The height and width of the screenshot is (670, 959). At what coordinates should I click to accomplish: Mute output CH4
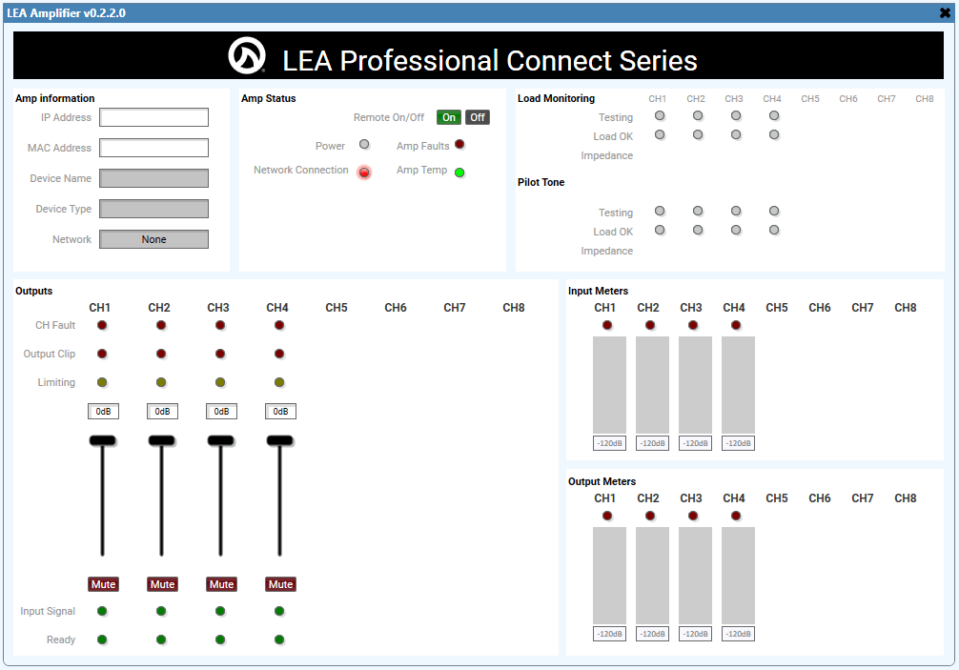click(280, 584)
